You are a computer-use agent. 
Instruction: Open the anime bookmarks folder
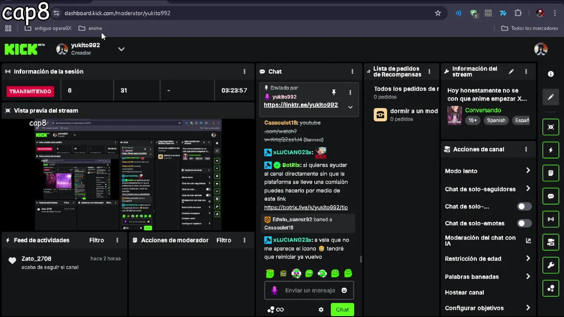[90, 28]
